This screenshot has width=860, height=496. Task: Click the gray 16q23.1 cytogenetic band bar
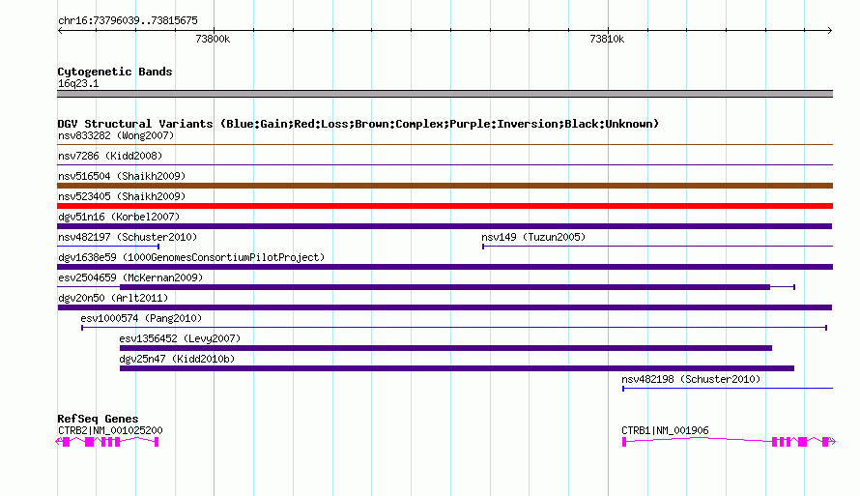(444, 94)
